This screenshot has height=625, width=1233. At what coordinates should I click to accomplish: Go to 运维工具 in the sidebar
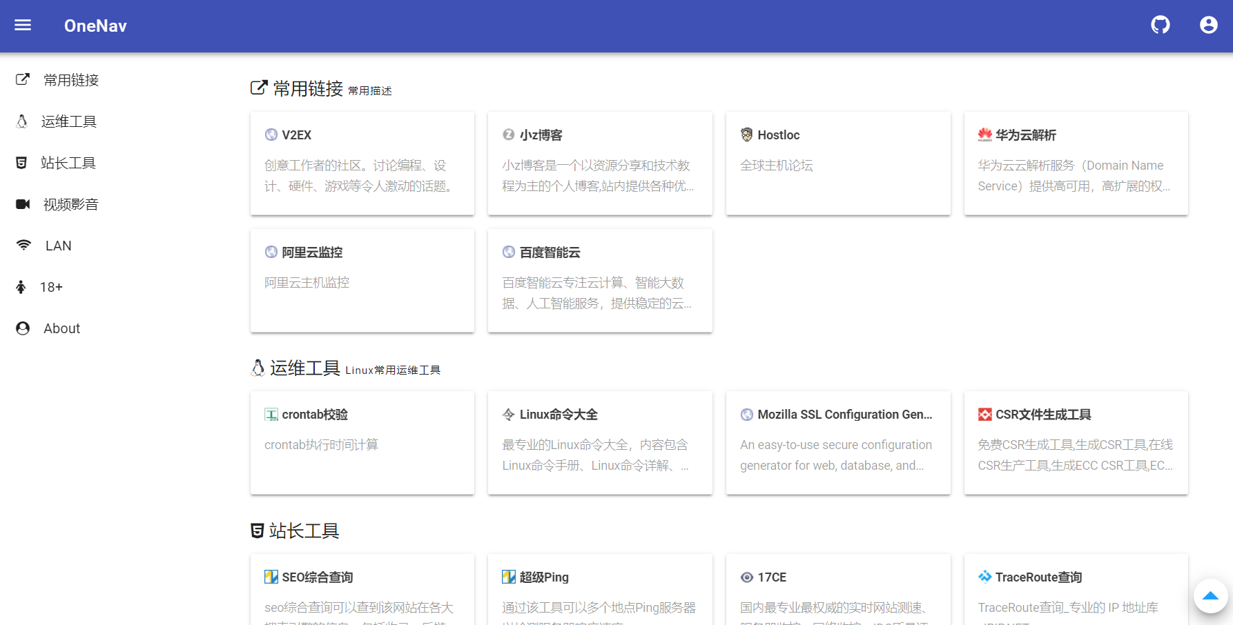click(68, 121)
